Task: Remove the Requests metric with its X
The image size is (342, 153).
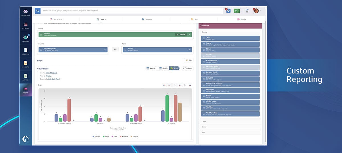Action: (x=189, y=34)
